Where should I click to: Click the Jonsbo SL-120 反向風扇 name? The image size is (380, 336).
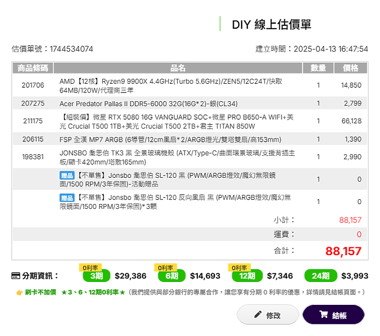pos(175,202)
